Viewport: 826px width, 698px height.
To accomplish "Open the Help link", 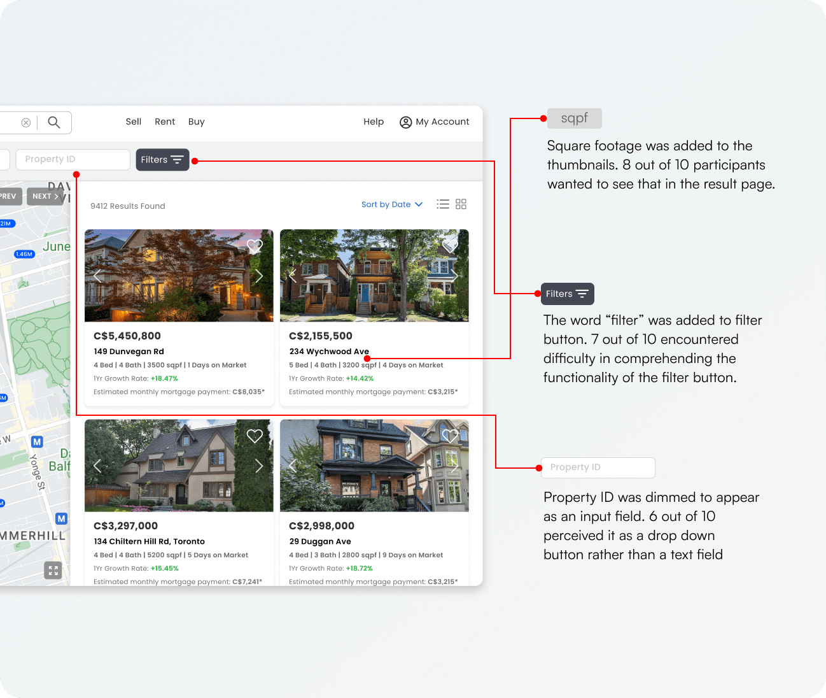I will pos(374,122).
